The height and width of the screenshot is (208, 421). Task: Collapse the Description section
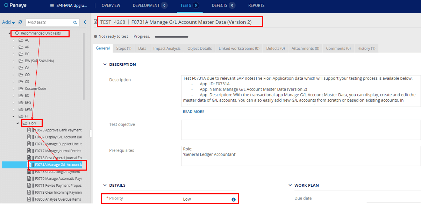[105, 64]
